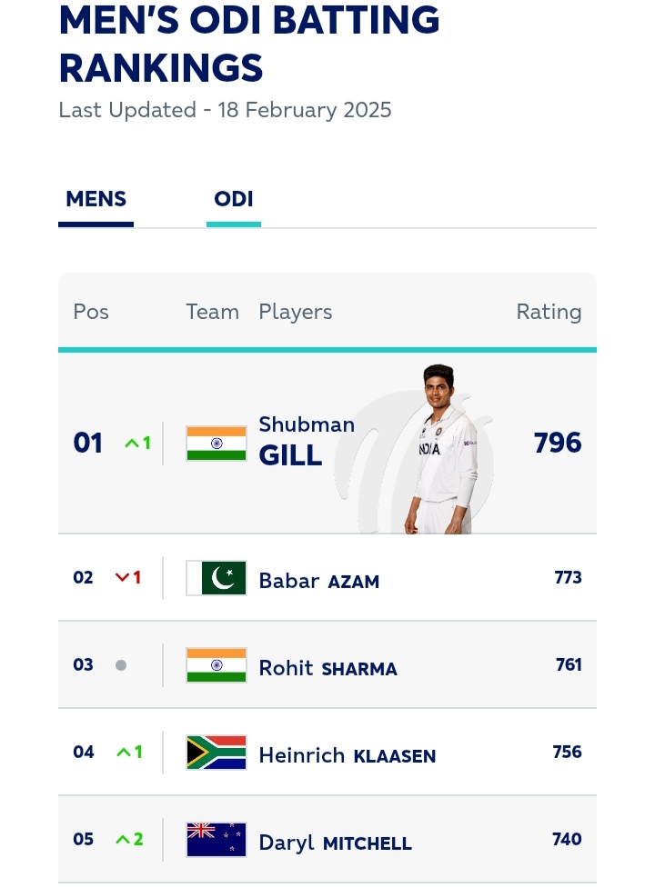The height and width of the screenshot is (888, 655).
Task: Click the Pakistan flag beside Babar Azam
Action: coord(217,578)
